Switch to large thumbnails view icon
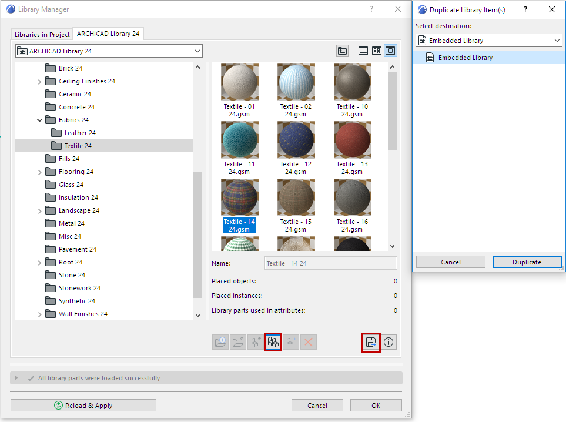566x422 pixels. coord(390,51)
